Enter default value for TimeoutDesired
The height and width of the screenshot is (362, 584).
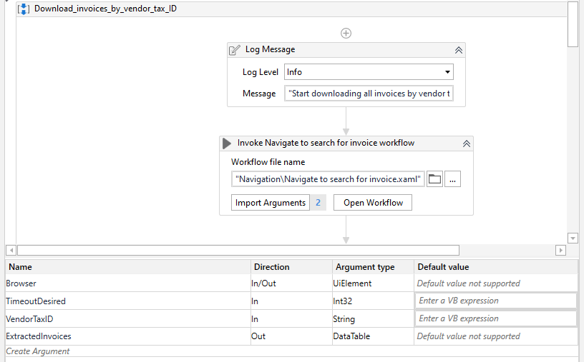point(495,301)
